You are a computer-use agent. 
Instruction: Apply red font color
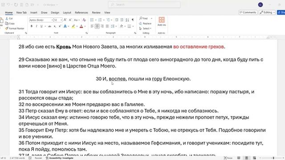click(x=81, y=26)
